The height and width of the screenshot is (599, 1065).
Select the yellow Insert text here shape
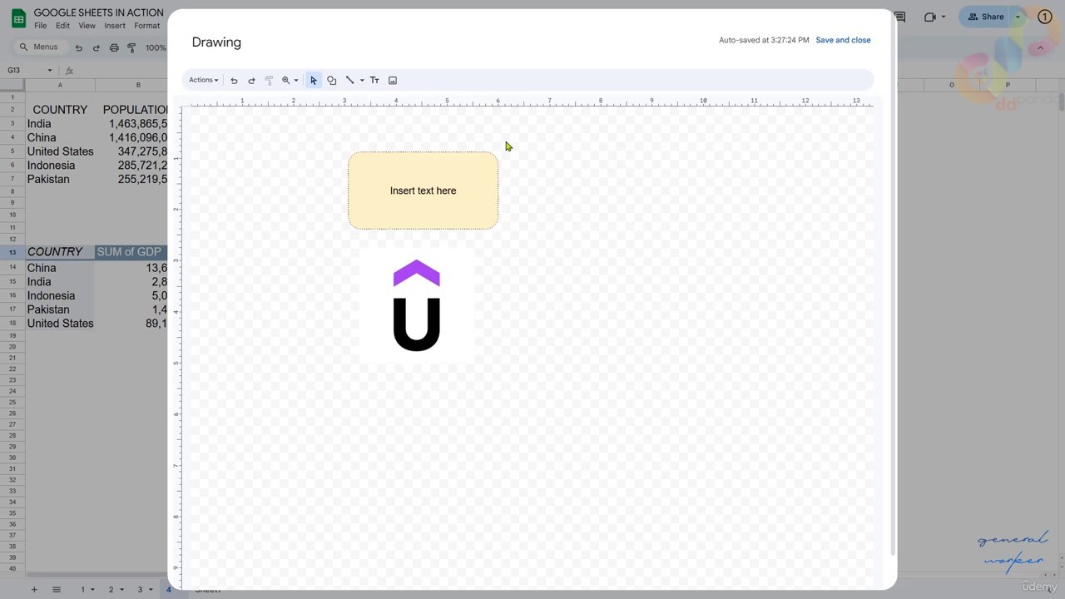point(423,191)
